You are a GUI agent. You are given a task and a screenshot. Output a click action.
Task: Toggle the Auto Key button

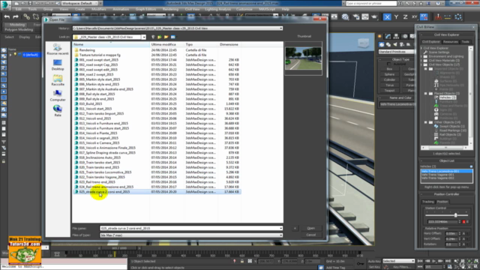(374, 261)
